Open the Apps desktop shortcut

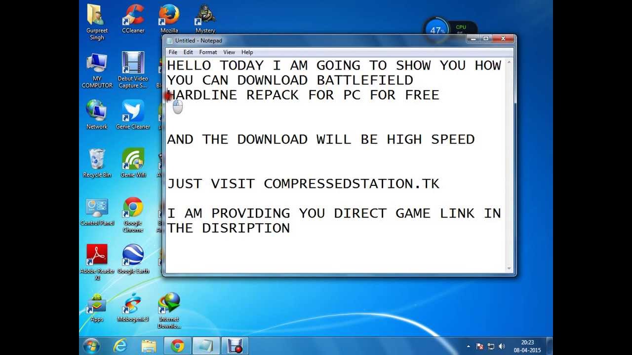coord(97,308)
